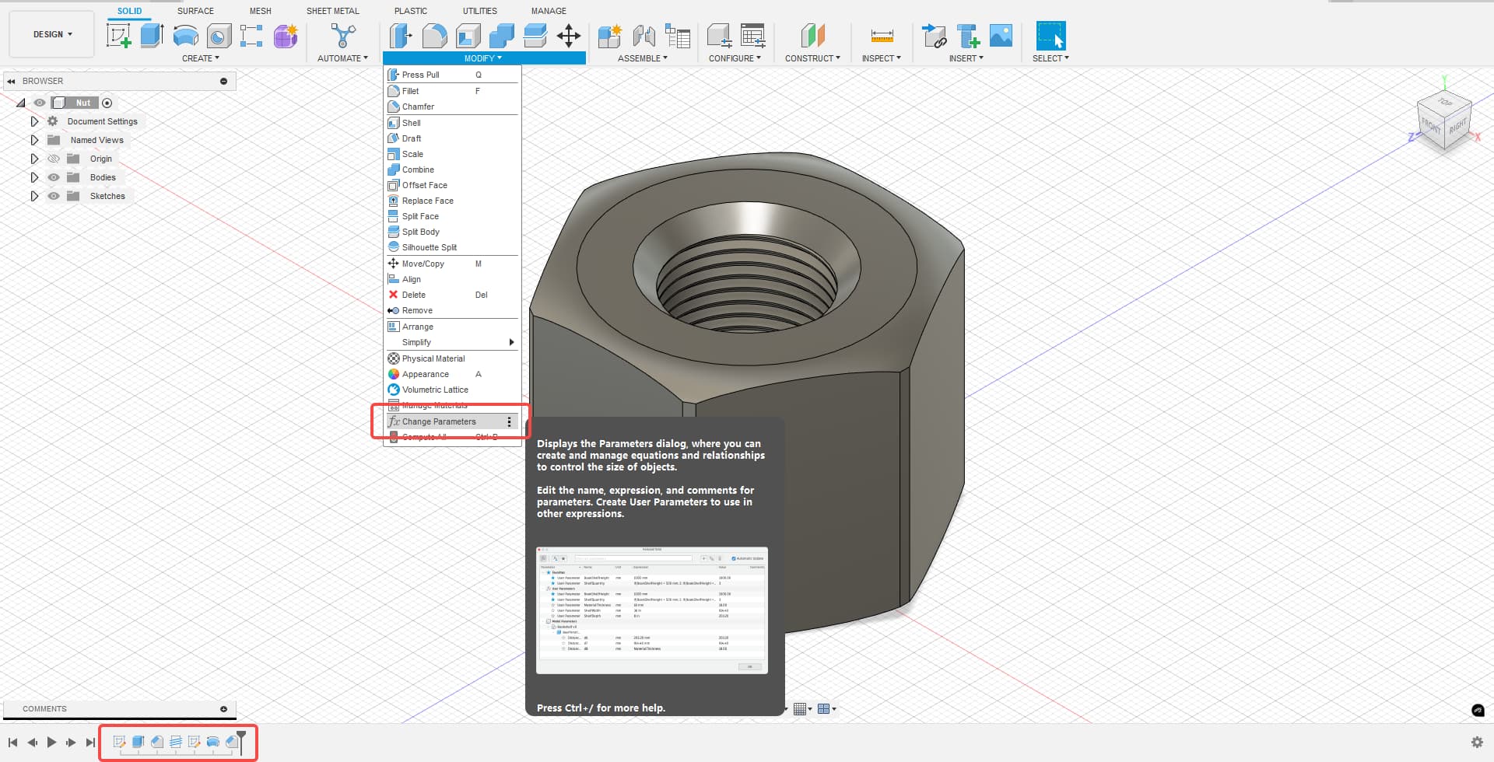Click the TOP face of the ViewCube
Viewport: 1494px width, 762px height.
tap(1445, 102)
